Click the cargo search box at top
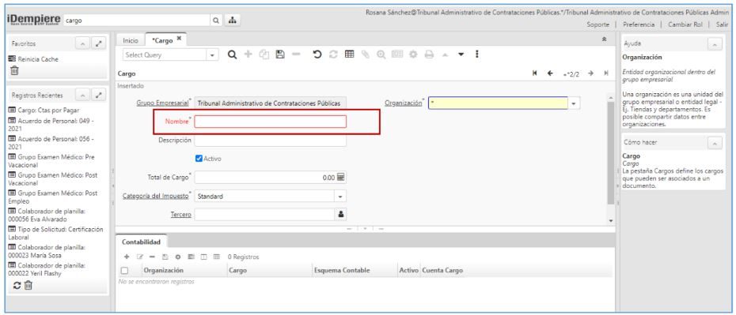Screen dimensions: 736x315 (137, 21)
